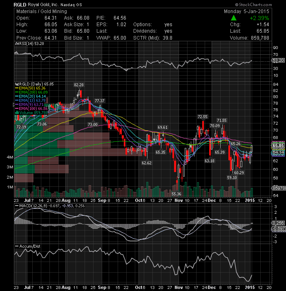Click the 71.55 price label
This screenshot has height=291, width=286.
pos(222,121)
